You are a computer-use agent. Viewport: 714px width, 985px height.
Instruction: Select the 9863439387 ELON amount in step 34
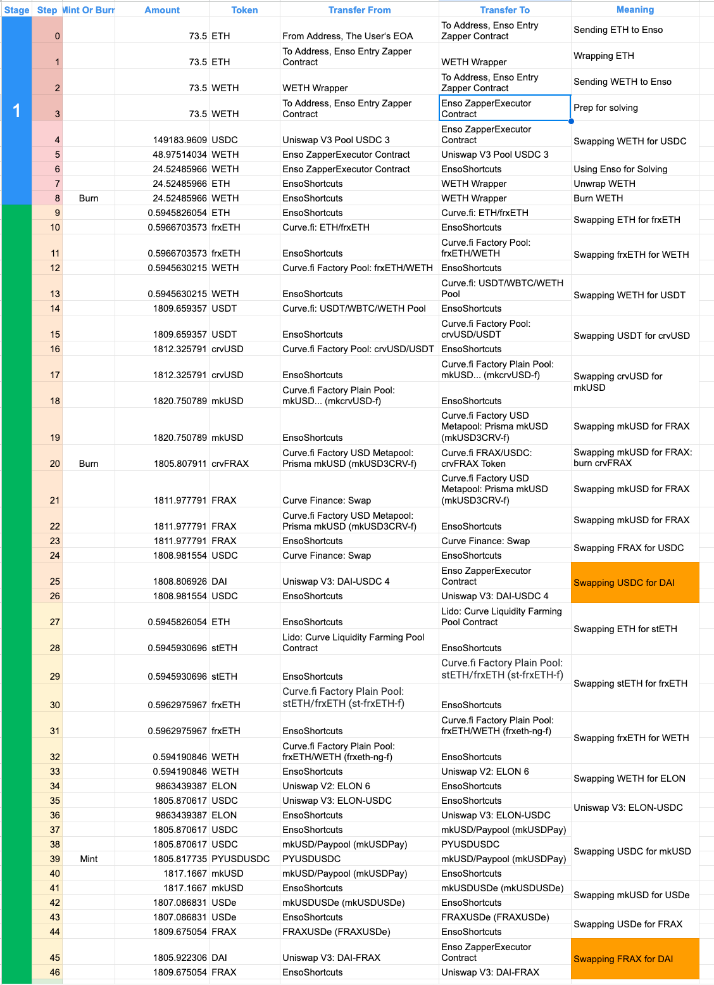162,786
